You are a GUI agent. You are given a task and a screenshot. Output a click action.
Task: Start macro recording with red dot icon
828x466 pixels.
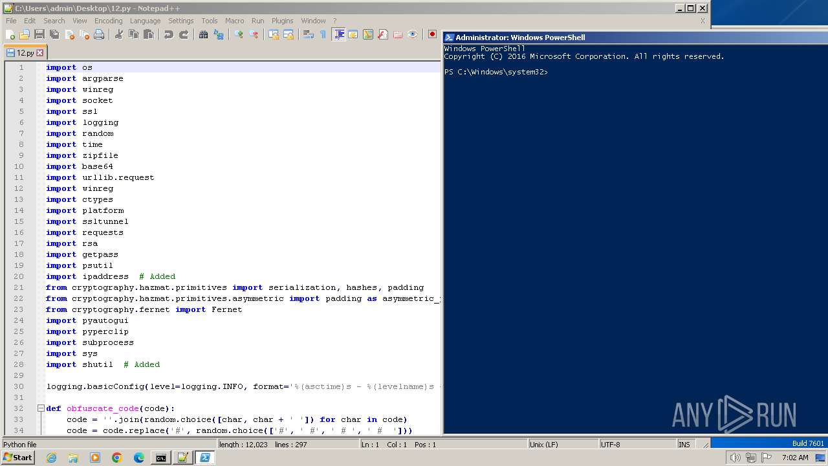coord(432,34)
